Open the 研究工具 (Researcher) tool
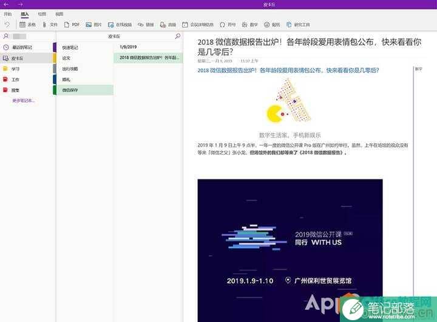 298,25
